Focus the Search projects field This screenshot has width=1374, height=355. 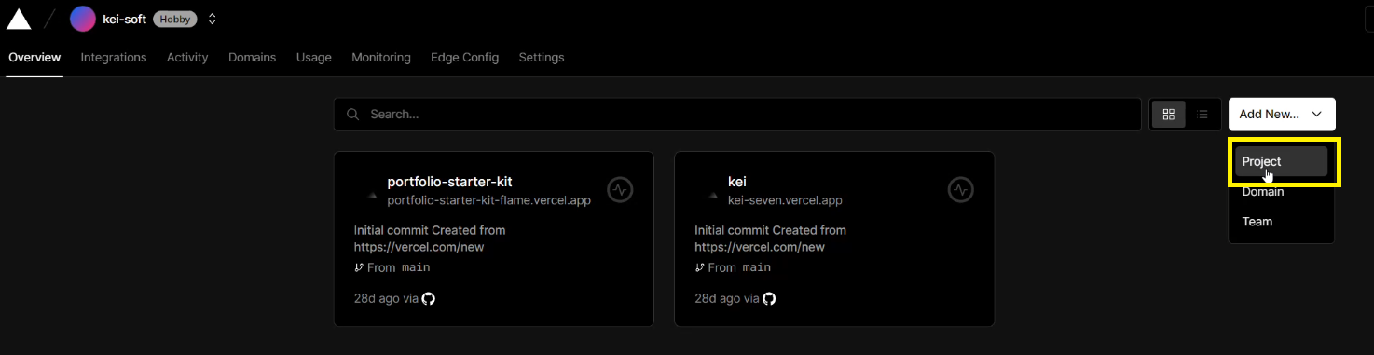click(x=737, y=115)
